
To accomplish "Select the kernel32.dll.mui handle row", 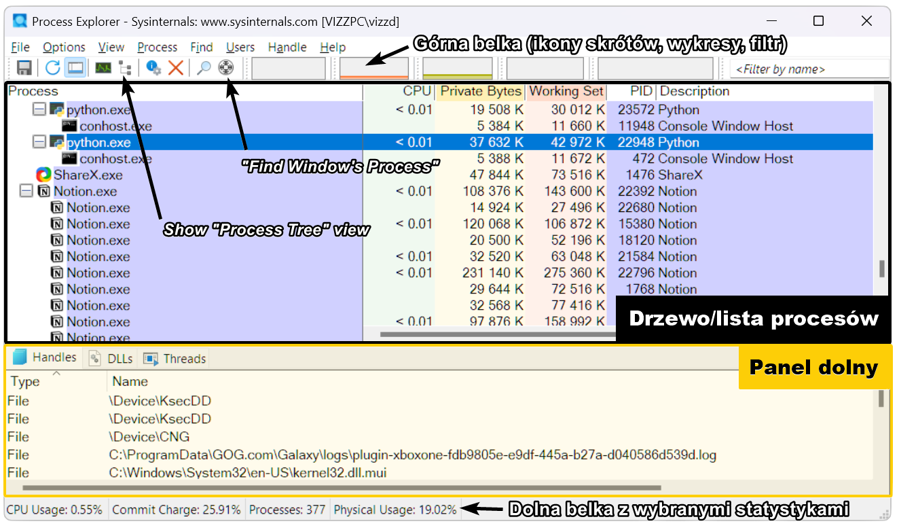I will pos(440,472).
